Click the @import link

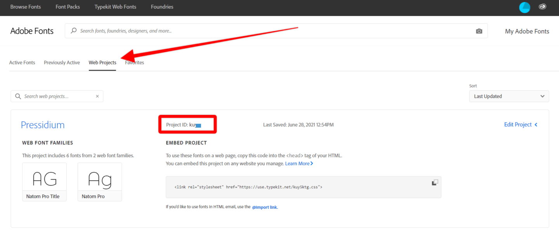[x=265, y=207]
